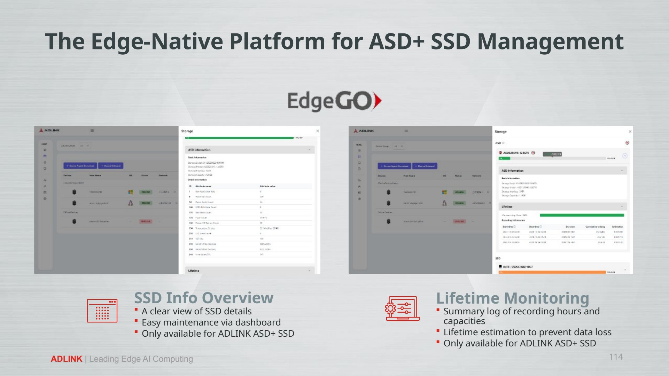Viewport: 669px width, 376px height.
Task: Click first ONLINE status badge in right list
Action: tap(459, 192)
